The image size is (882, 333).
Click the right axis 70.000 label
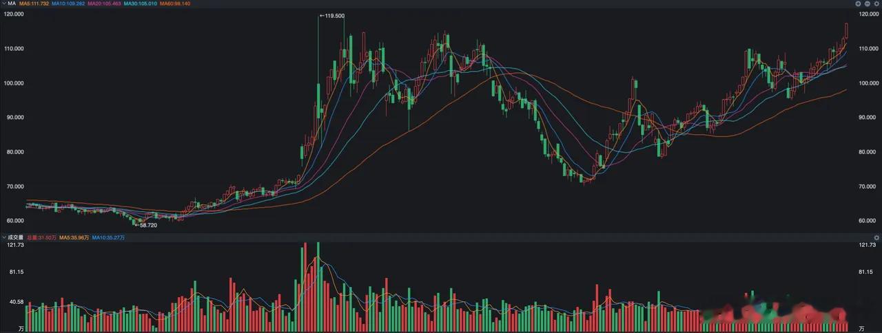click(x=868, y=186)
